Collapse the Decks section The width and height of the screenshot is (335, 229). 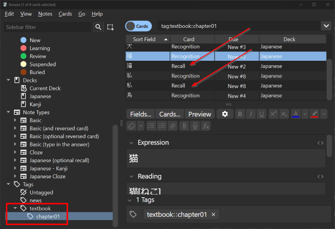point(8,80)
